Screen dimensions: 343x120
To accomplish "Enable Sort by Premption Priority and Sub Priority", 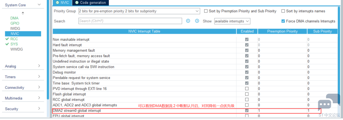I will (x=205, y=11).
